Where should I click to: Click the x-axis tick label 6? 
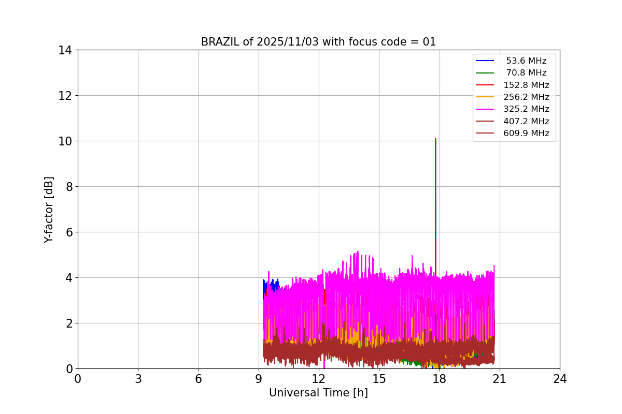pyautogui.click(x=199, y=379)
